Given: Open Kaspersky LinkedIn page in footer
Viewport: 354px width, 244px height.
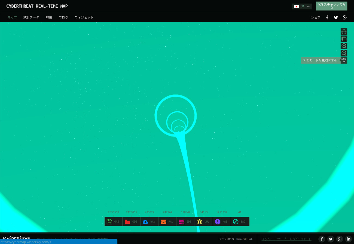Looking at the screenshot, I should 348,239.
